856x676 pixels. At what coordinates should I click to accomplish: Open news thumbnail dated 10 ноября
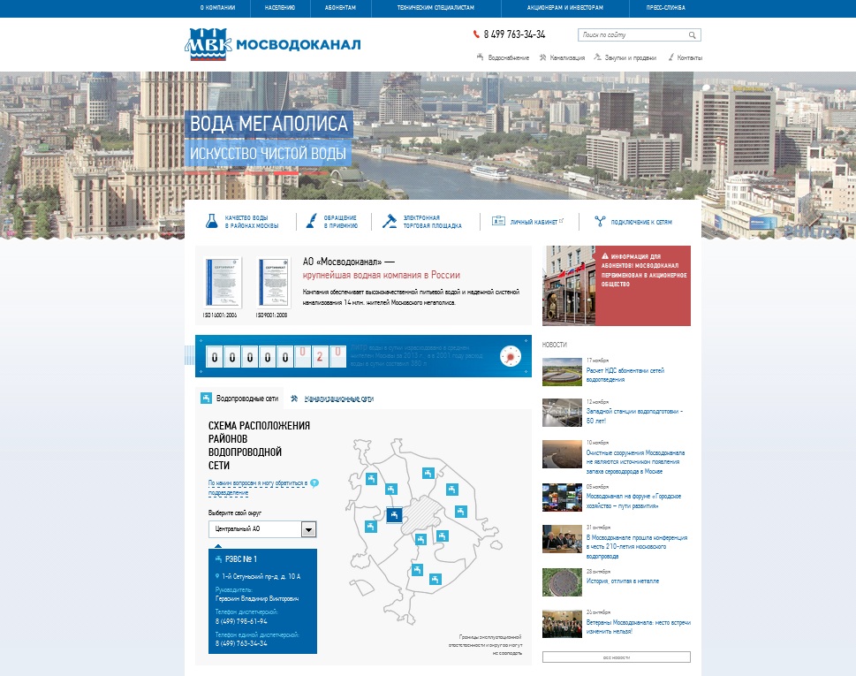click(562, 454)
